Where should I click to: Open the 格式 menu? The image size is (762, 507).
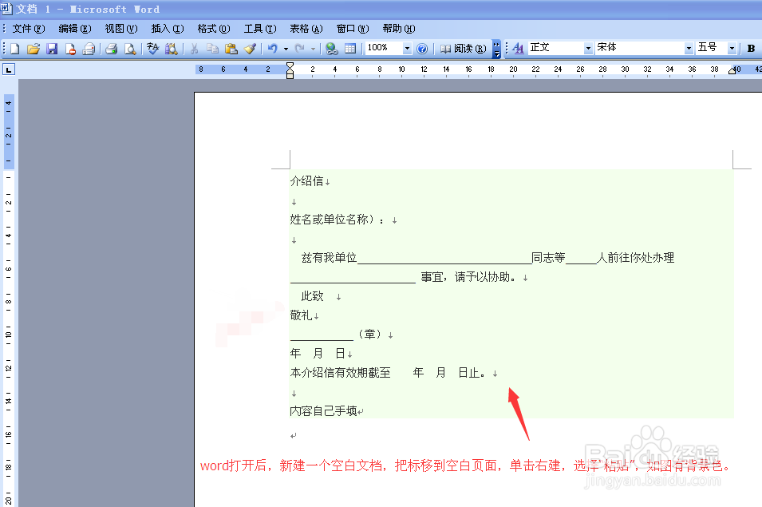click(x=212, y=28)
